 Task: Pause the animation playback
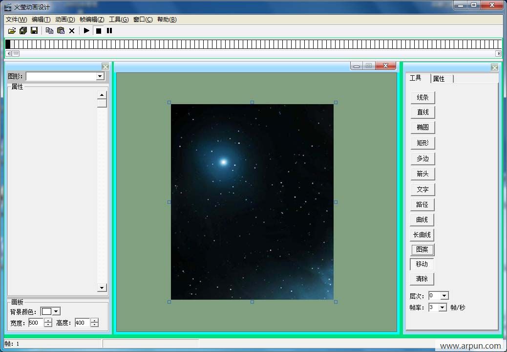(x=109, y=31)
